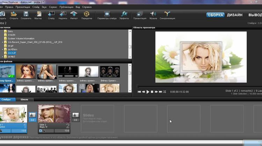Open the Музыка soundtrack tool
This screenshot has width=262, height=146.
point(153,15)
